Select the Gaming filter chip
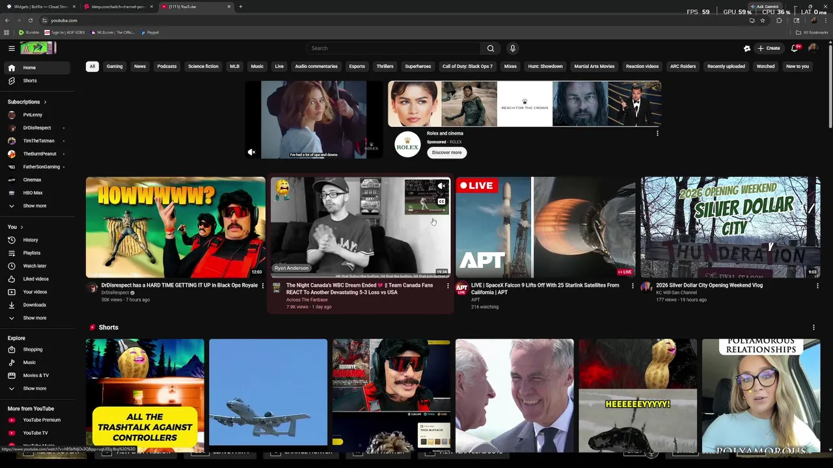The width and height of the screenshot is (833, 468). click(x=115, y=66)
